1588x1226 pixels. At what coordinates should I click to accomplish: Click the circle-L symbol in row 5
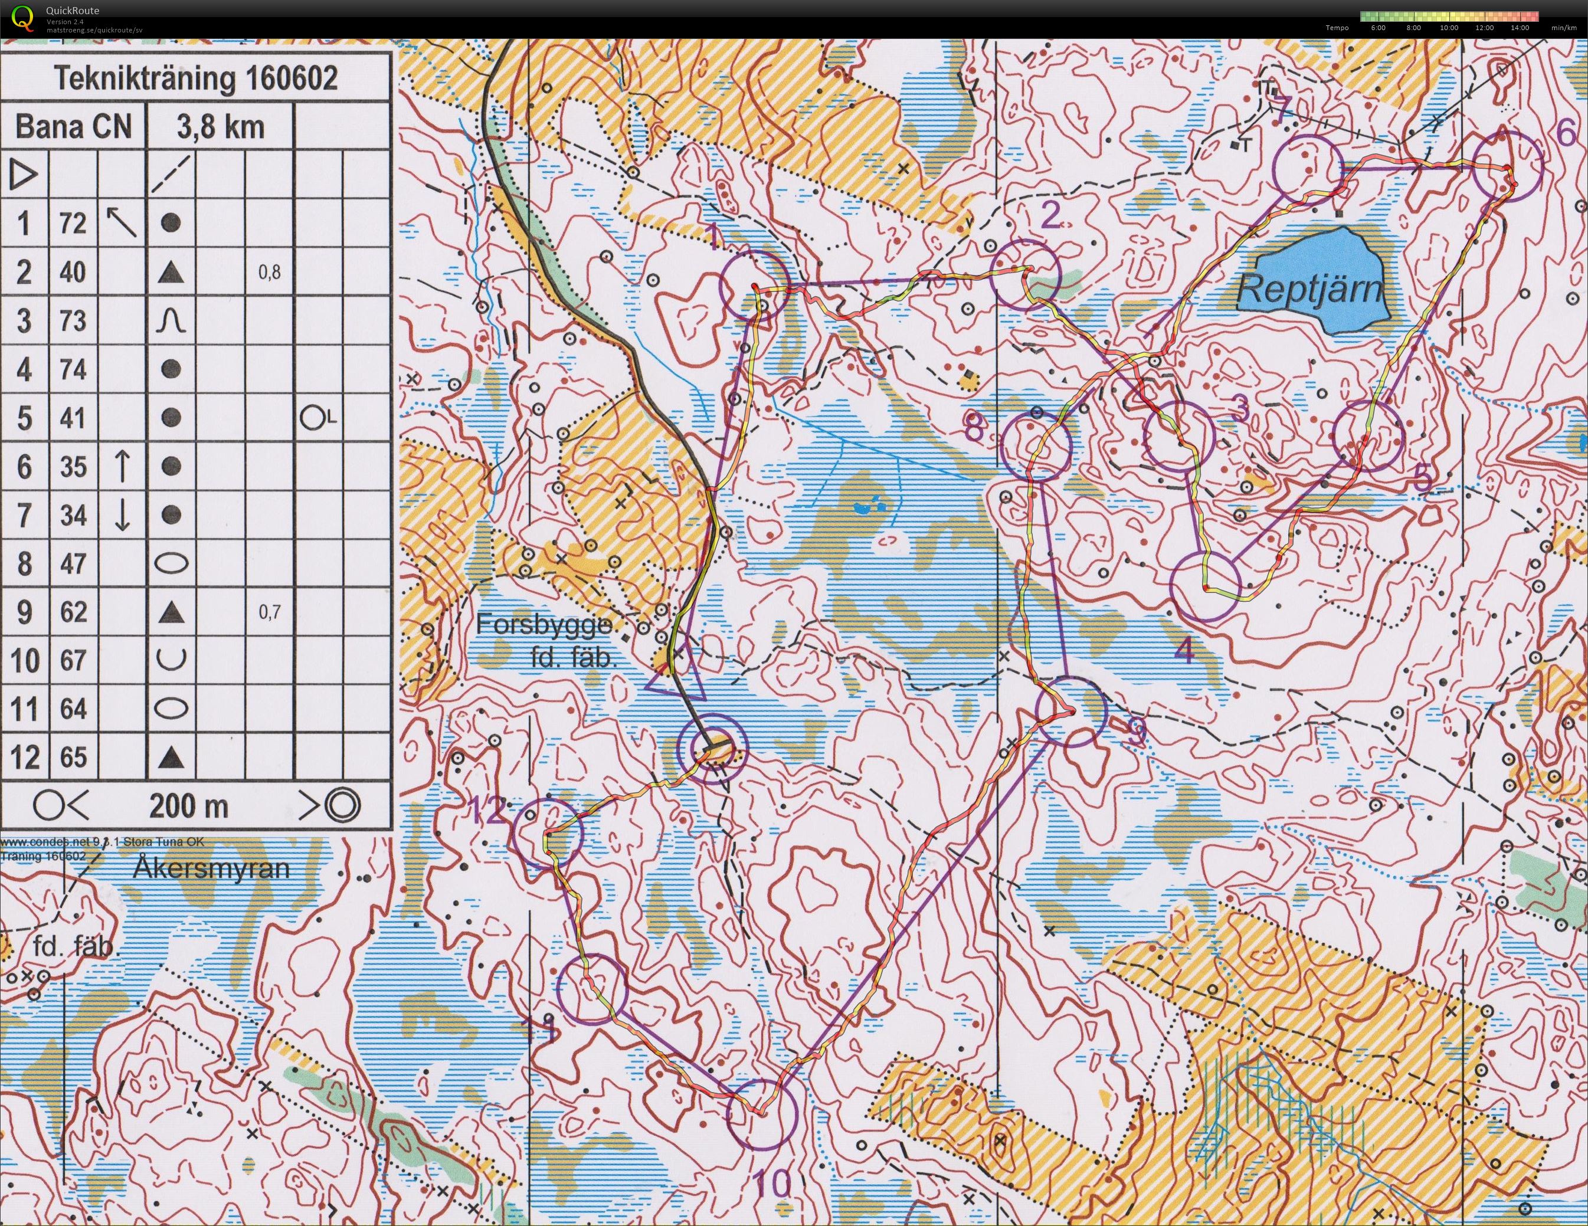click(317, 418)
